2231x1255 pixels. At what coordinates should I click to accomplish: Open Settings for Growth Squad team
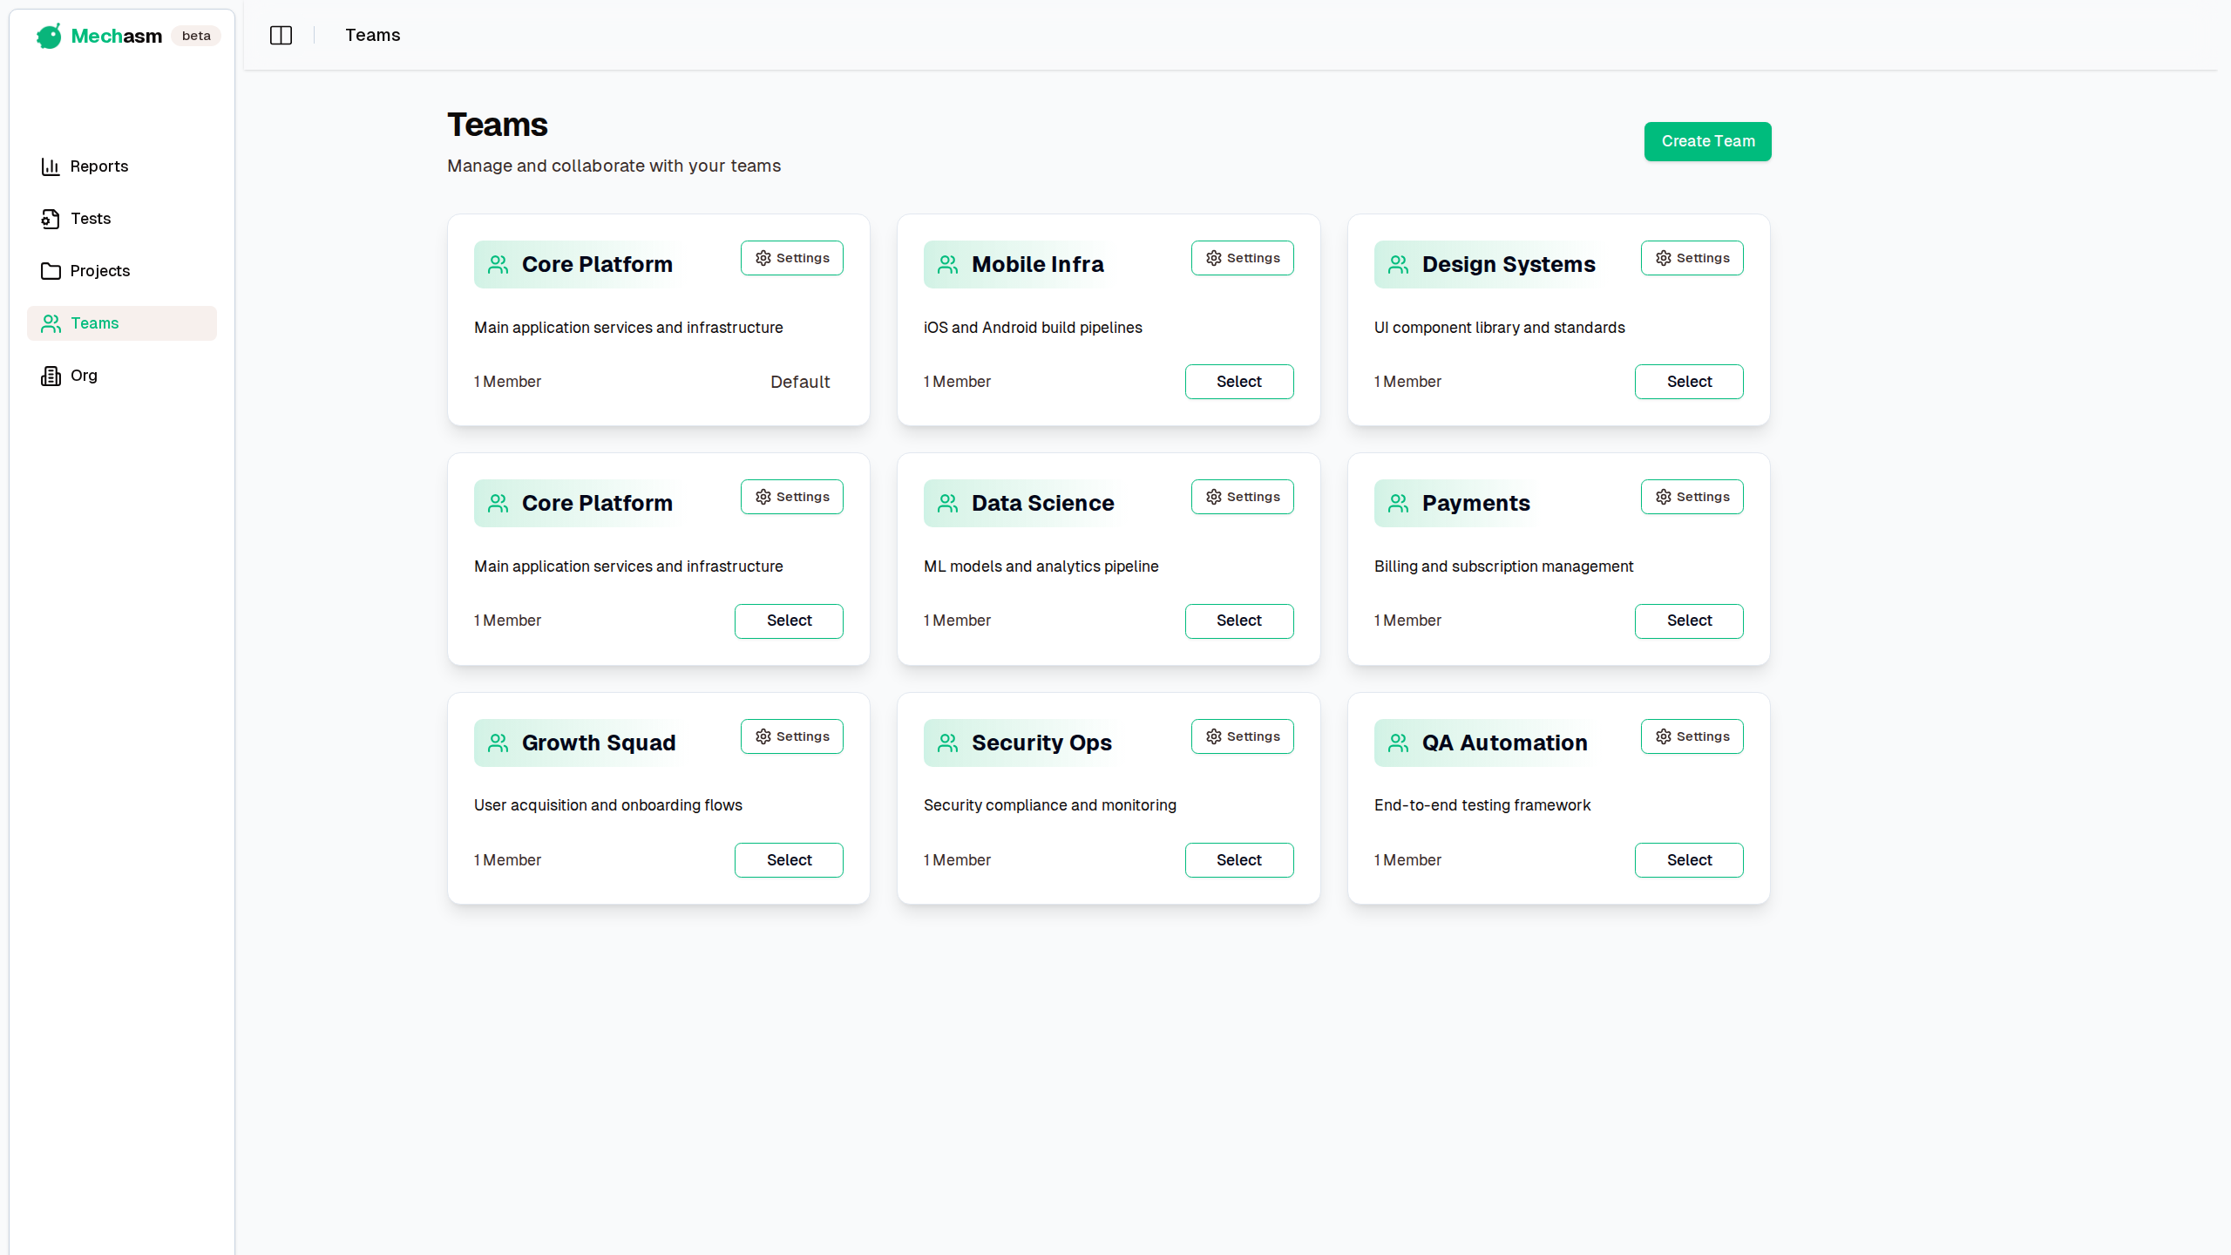tap(790, 736)
